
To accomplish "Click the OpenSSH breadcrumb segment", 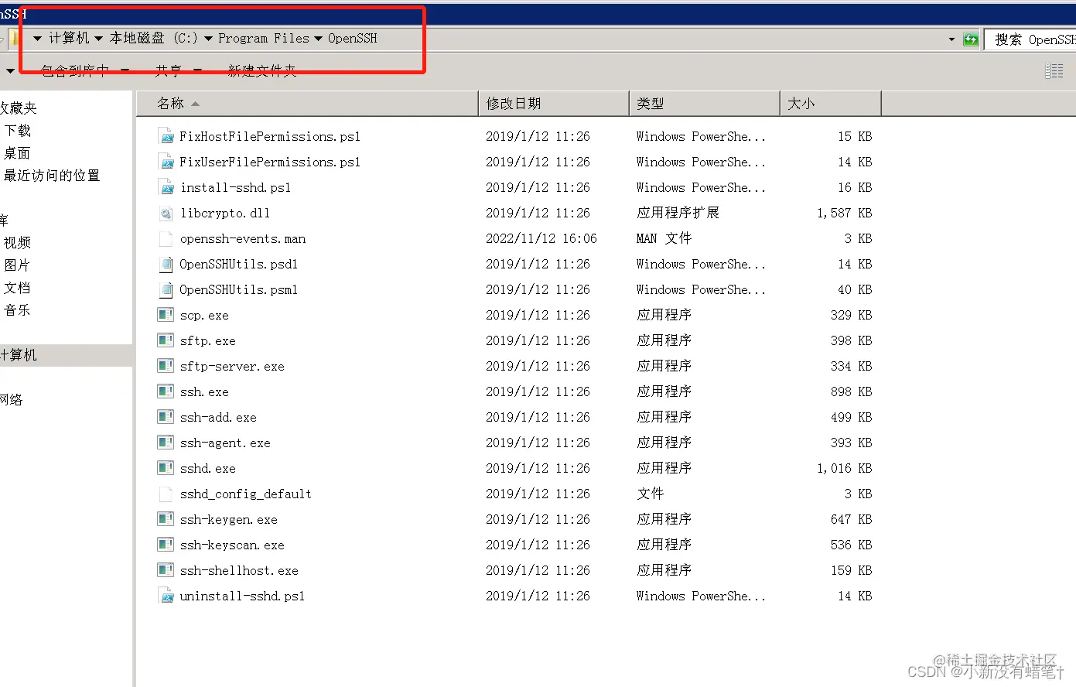I will pos(353,38).
